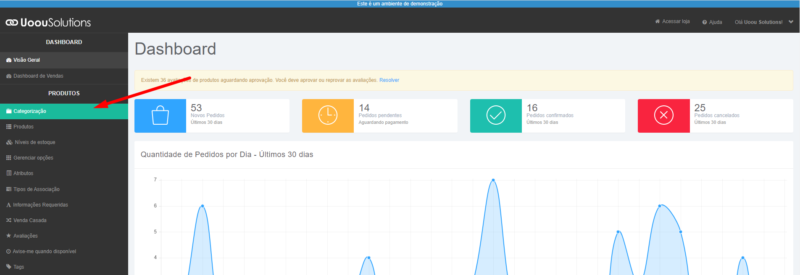The image size is (800, 275).
Task: Select Categorização in the sidebar
Action: (64, 111)
